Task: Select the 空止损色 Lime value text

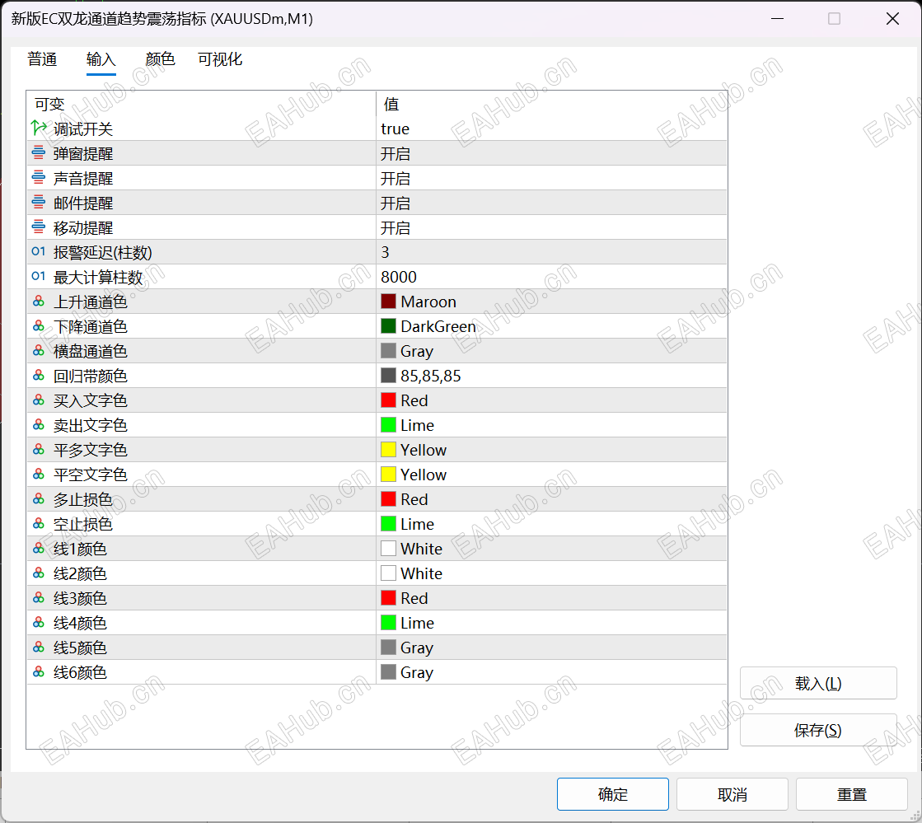Action: (418, 524)
